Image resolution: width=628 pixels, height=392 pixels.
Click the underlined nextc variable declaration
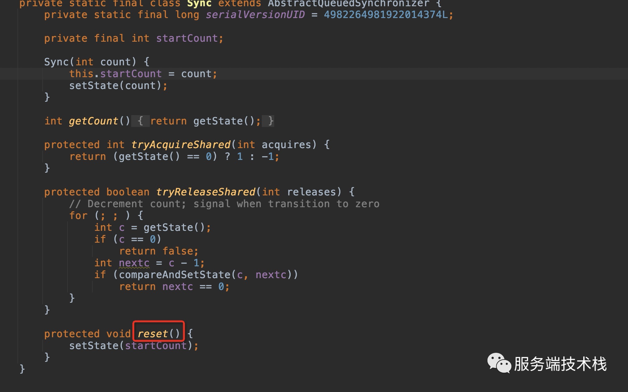pyautogui.click(x=134, y=263)
